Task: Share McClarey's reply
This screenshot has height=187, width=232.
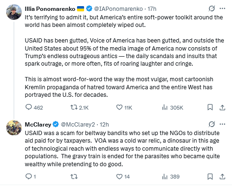Action: tap(223, 177)
